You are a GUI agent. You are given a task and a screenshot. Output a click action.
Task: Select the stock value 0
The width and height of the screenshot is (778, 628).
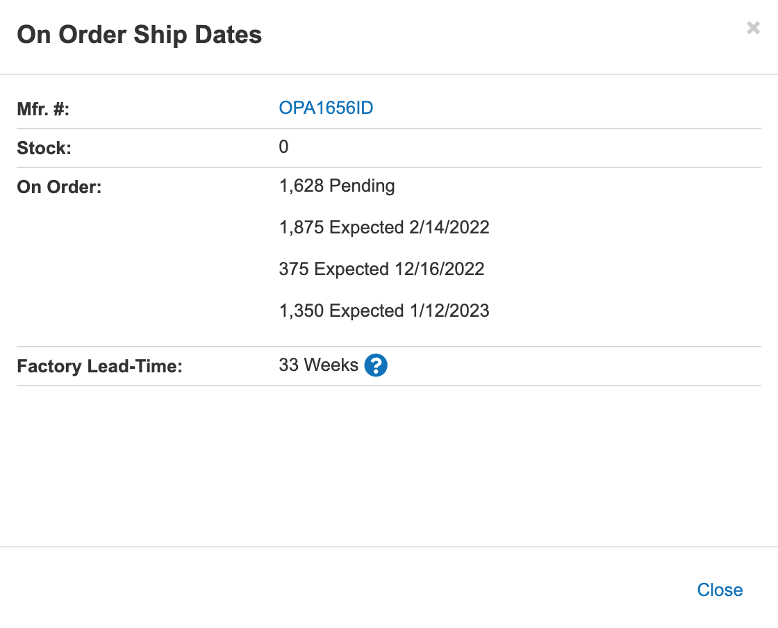coord(283,147)
